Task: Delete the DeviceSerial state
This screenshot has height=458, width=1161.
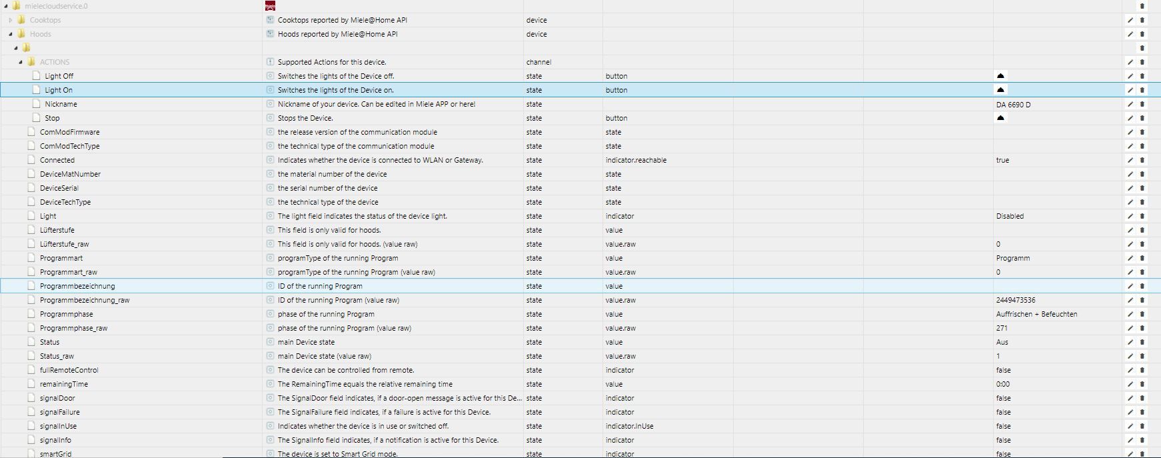Action: point(1142,188)
